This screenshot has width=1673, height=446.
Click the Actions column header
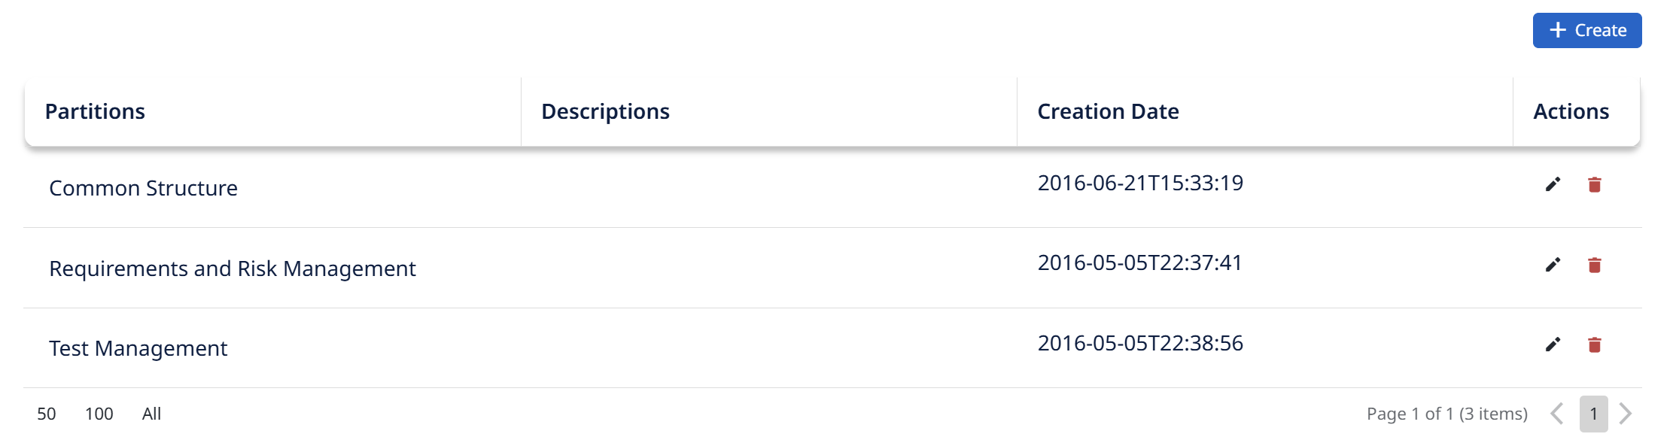(1571, 111)
